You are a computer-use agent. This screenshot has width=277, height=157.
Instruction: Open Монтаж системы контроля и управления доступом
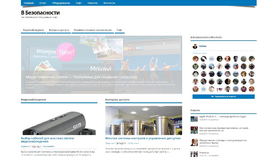[143, 138]
